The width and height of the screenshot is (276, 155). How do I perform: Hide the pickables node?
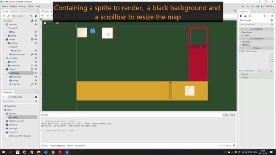[35, 58]
